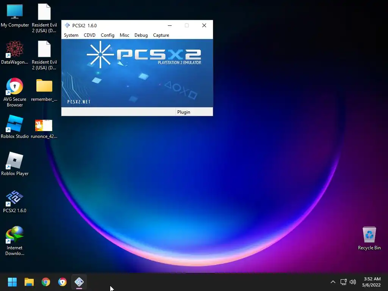The image size is (388, 291).
Task: Open the network status tray icon
Action: point(343,282)
